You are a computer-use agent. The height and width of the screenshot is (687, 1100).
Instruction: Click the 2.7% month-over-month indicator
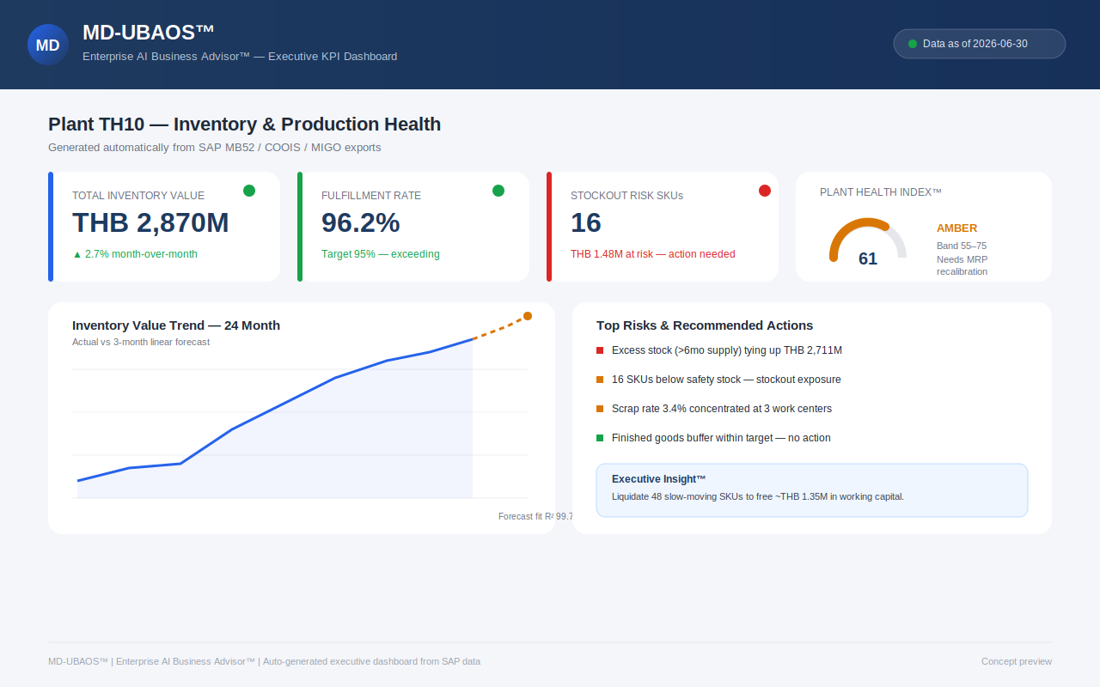[x=135, y=254]
